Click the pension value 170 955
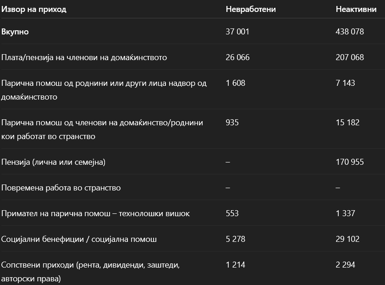 coord(350,162)
